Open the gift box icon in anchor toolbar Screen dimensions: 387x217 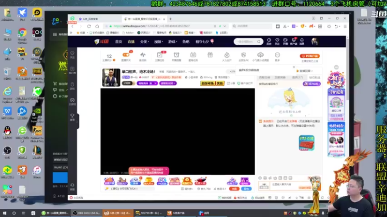tap(210, 55)
